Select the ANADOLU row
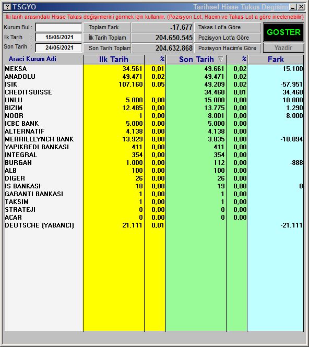The height and width of the screenshot is (347, 309). tap(154, 77)
